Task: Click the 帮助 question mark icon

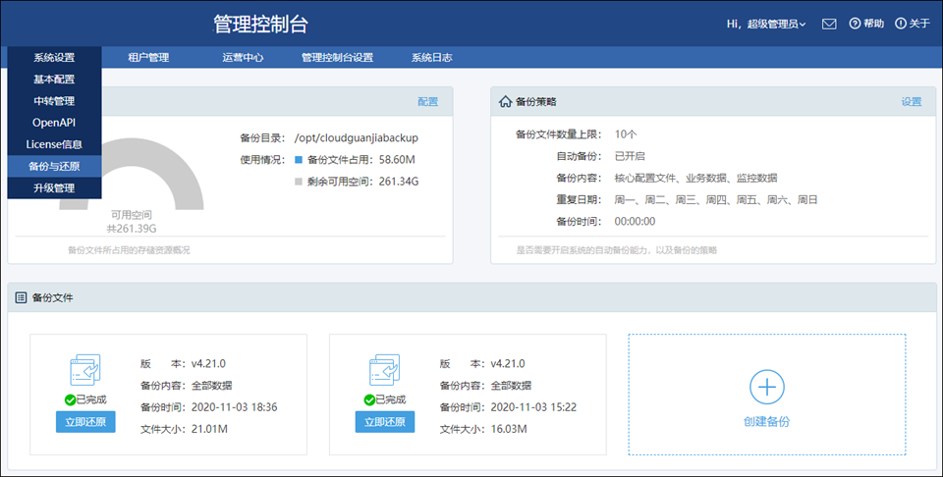Action: pos(855,24)
